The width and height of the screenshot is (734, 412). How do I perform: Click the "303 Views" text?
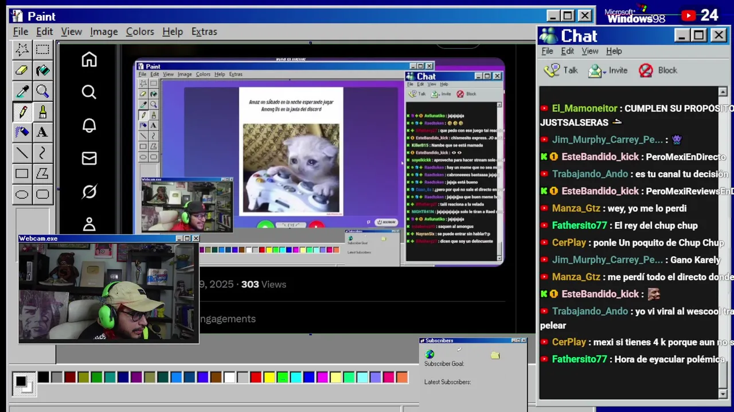point(263,284)
